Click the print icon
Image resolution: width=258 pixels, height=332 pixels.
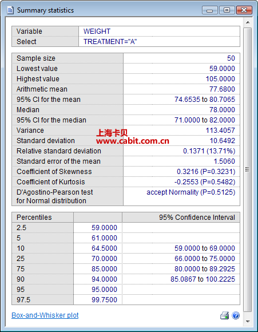[224, 315]
